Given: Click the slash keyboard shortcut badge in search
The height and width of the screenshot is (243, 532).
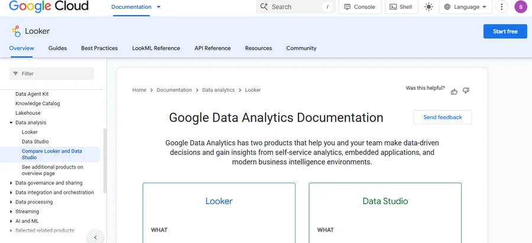Looking at the screenshot, I should [x=327, y=7].
